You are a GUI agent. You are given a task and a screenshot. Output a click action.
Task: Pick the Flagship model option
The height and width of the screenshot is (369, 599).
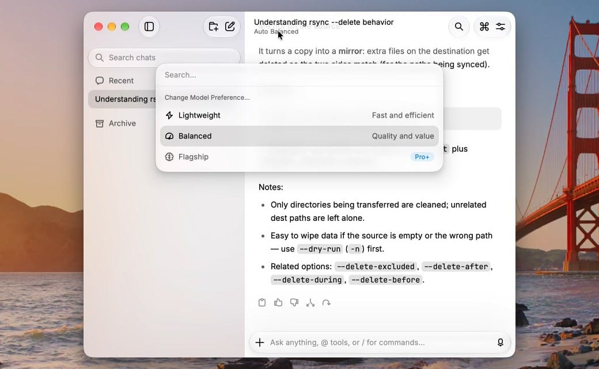[x=299, y=157]
